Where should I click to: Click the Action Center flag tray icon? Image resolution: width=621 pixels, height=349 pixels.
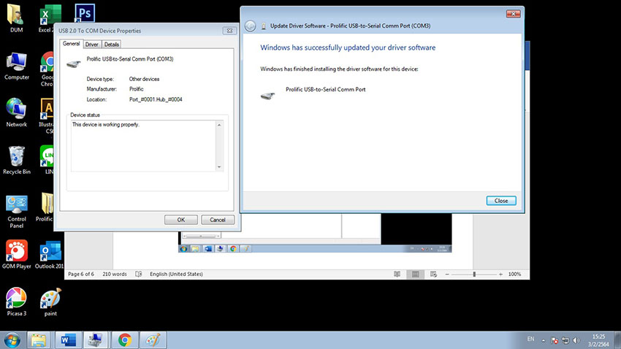pyautogui.click(x=555, y=340)
